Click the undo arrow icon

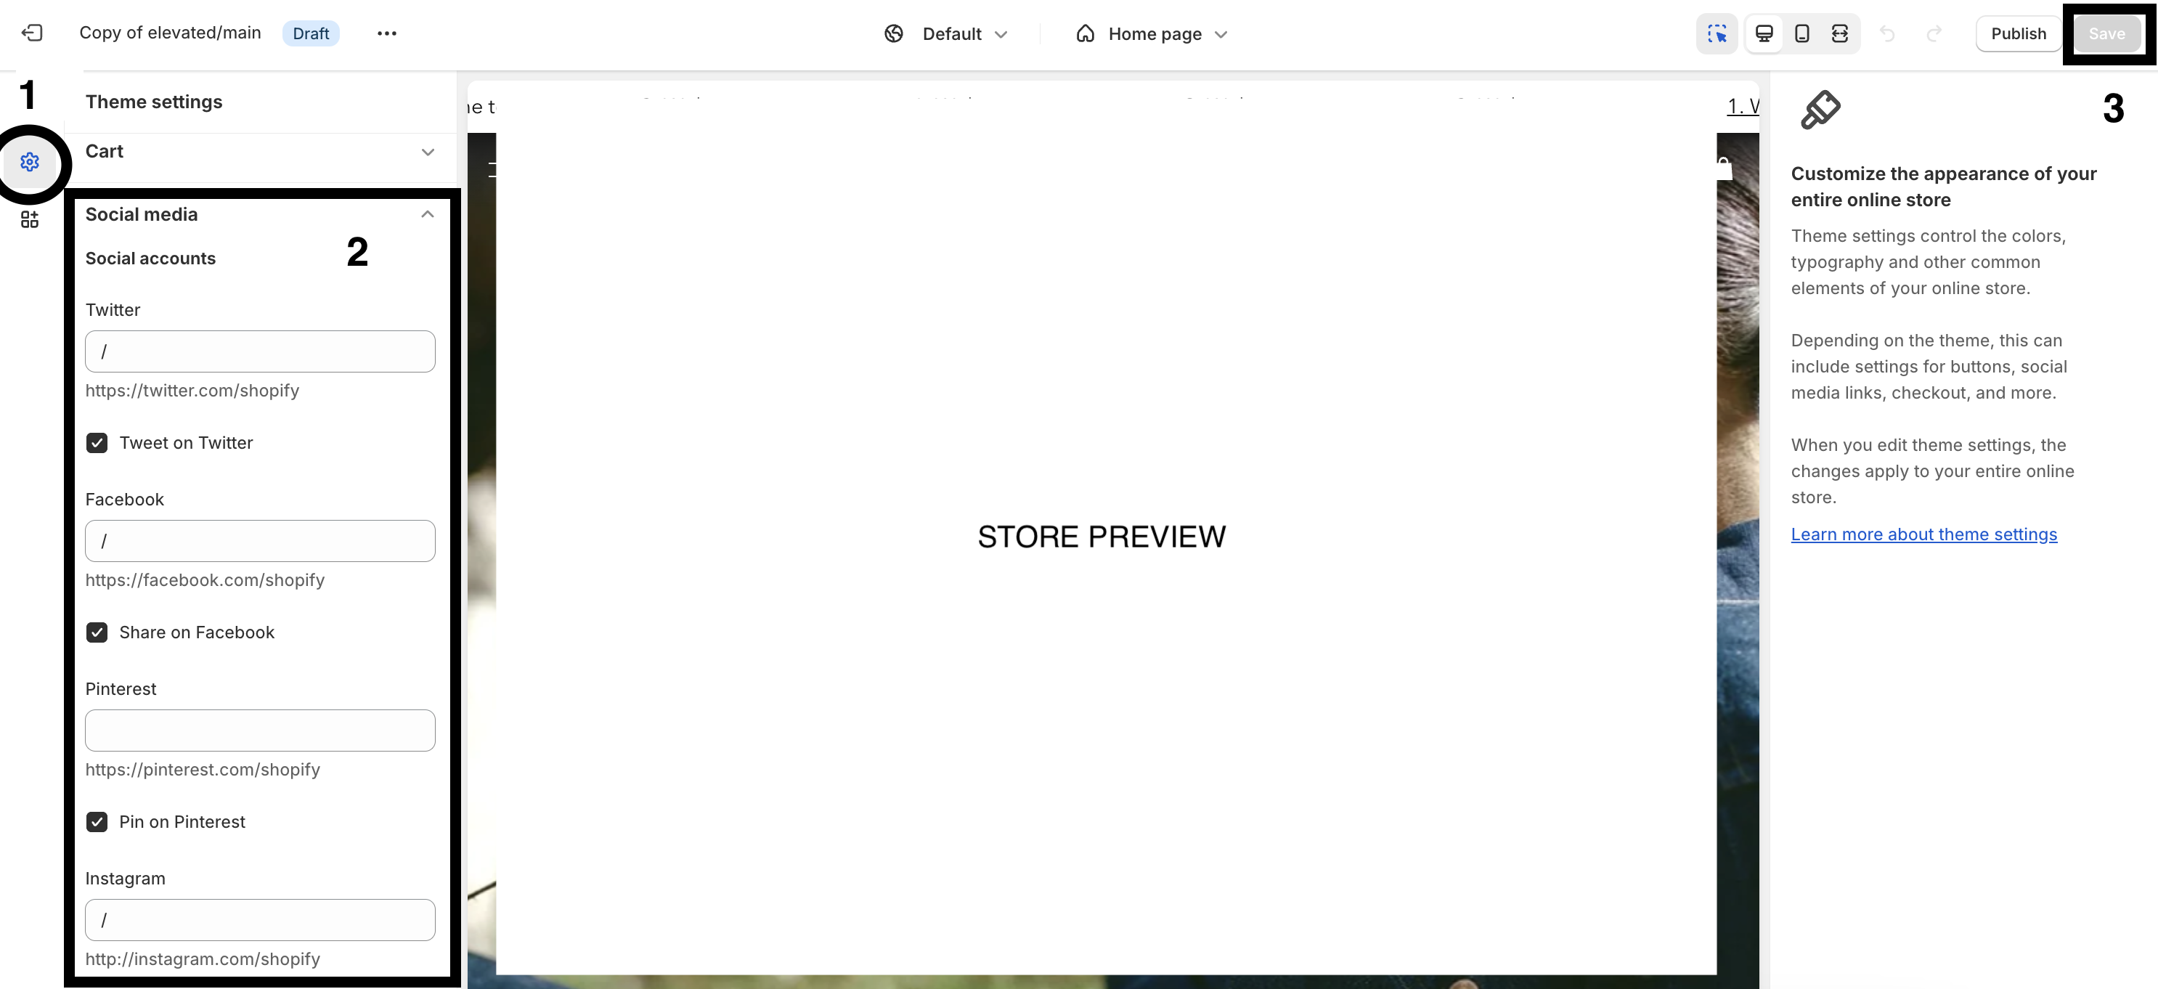1886,33
